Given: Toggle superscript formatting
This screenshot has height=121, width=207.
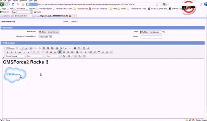Looking at the screenshot, I should 28,52.
